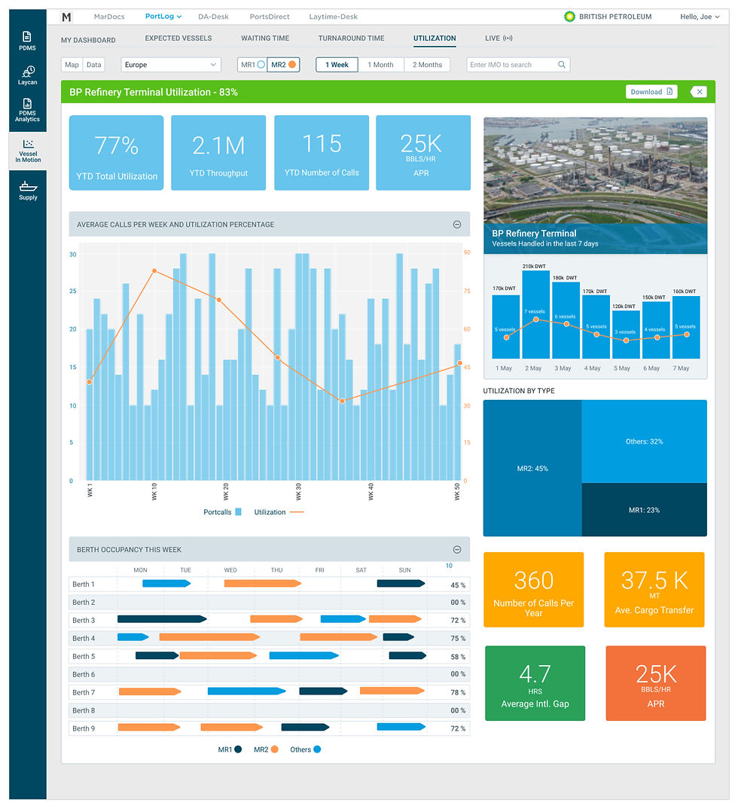This screenshot has height=809, width=738.
Task: Click the MR2 legend dot in berth chart
Action: [274, 749]
